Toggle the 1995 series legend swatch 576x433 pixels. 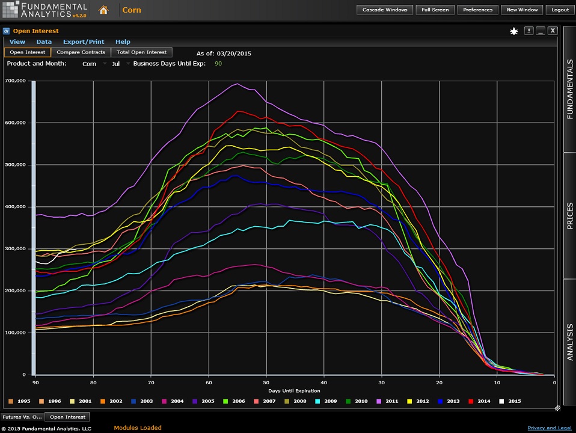point(11,401)
